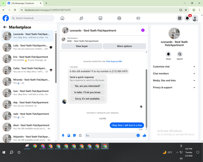Viewport: 203px width, 162px height.
Task: Focus the Search Facebook field
Action: click(32, 18)
